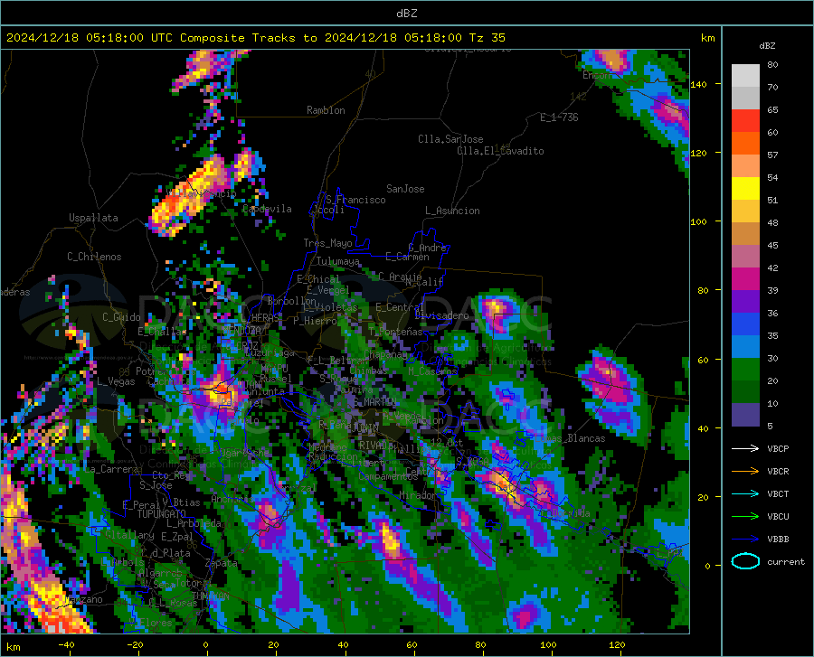Click the 'Tz 35' threshold text
814x657 pixels.
487,38
